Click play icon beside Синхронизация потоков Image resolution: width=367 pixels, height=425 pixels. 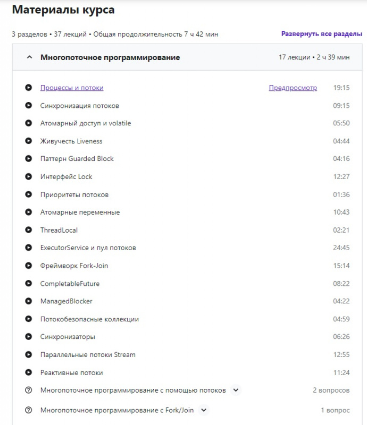(29, 106)
